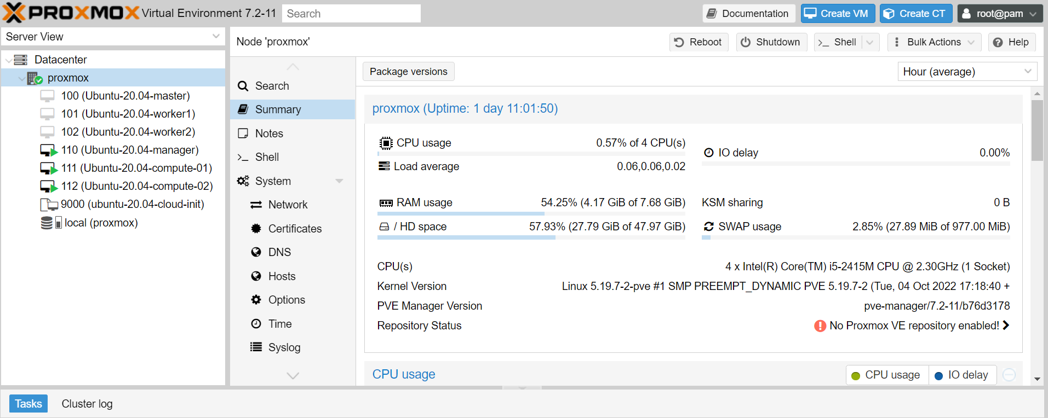Click the Time clock icon
The width and height of the screenshot is (1048, 418).
tap(256, 324)
